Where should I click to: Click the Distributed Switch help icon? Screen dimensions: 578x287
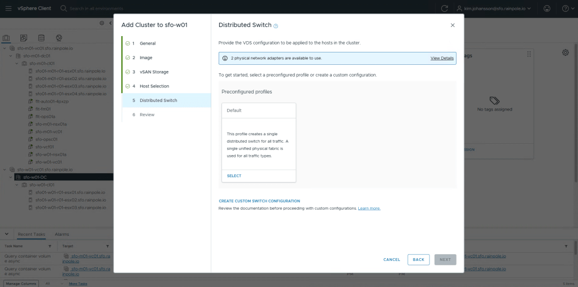(276, 26)
